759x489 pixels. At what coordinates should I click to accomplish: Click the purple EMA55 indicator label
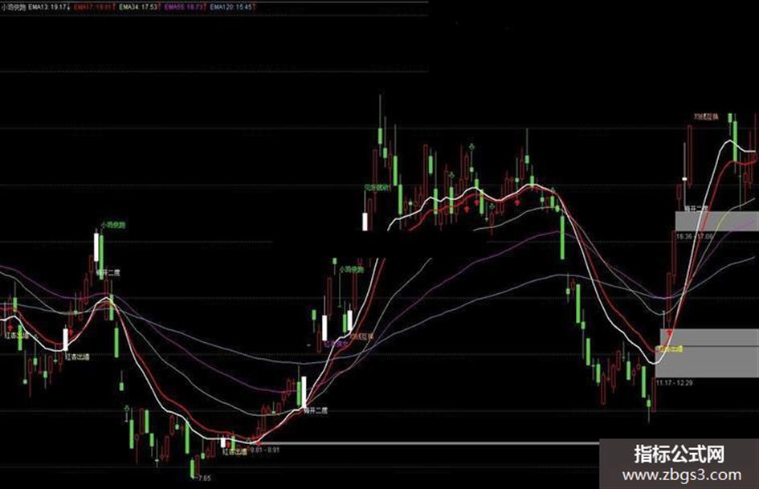(186, 7)
